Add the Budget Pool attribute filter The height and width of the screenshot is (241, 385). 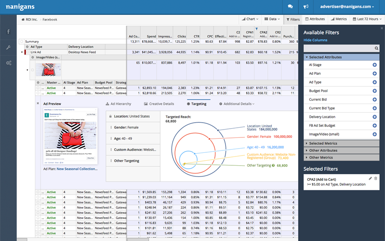(x=374, y=91)
